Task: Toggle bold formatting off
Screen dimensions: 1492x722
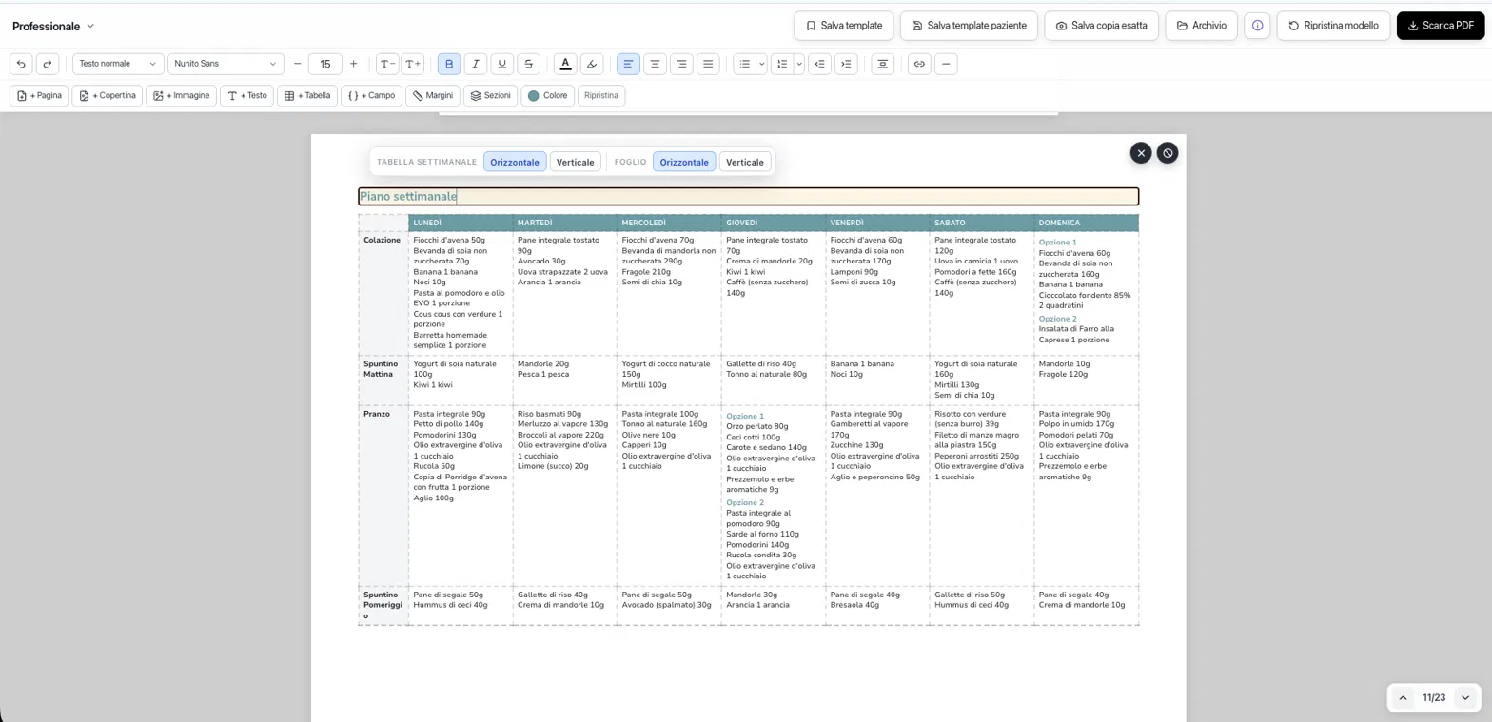Action: [449, 64]
